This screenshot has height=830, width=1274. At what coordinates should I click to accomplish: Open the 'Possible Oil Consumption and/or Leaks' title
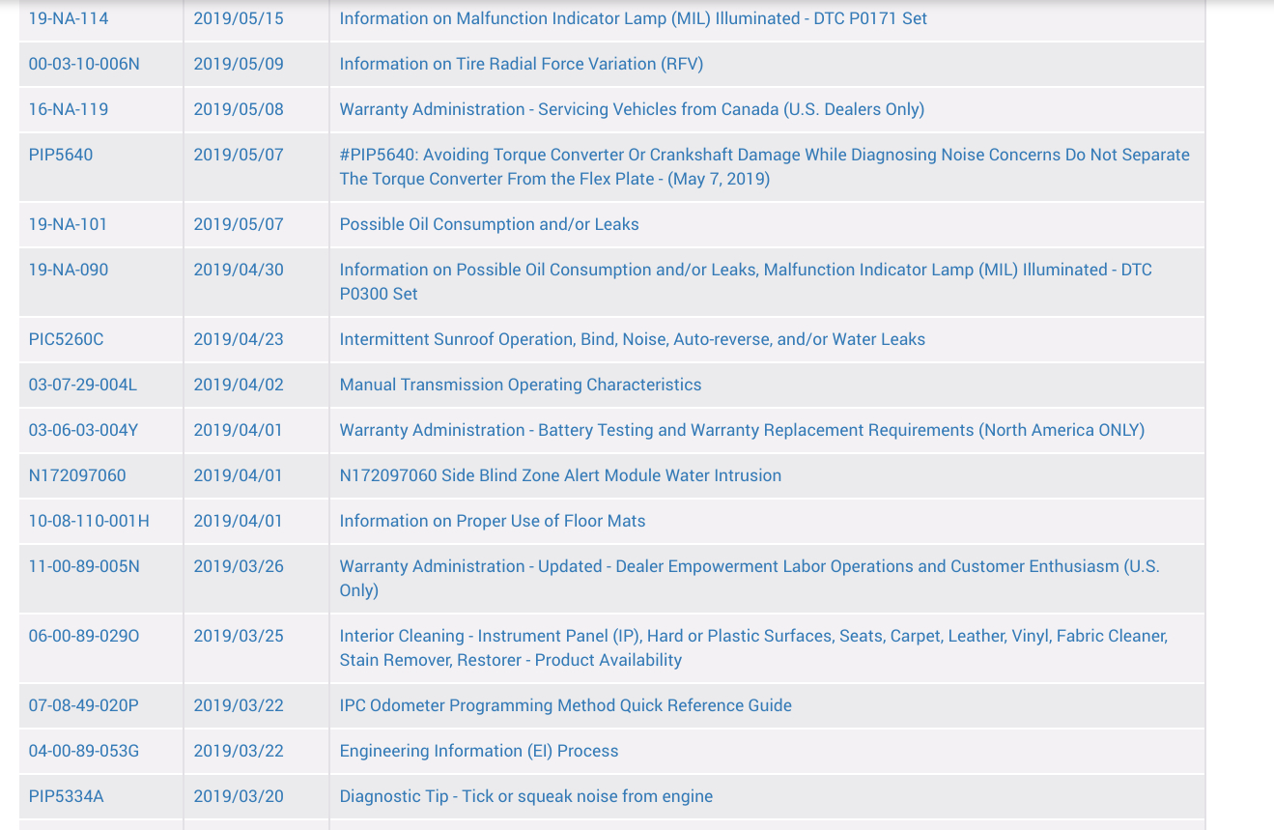point(490,224)
